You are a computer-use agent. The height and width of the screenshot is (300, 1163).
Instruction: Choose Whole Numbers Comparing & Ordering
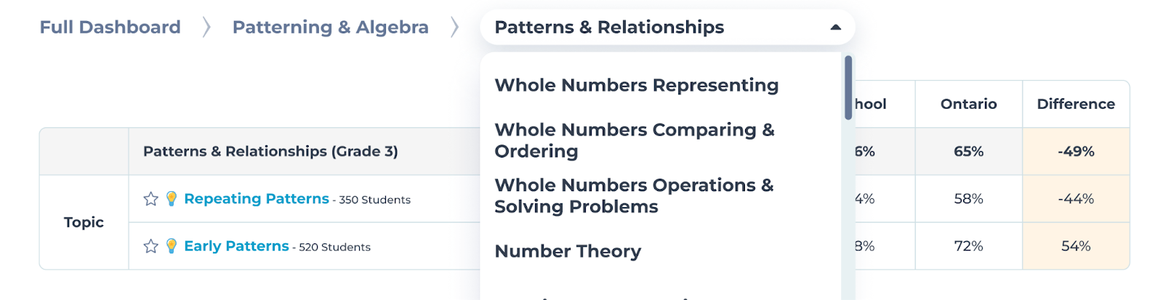point(635,140)
